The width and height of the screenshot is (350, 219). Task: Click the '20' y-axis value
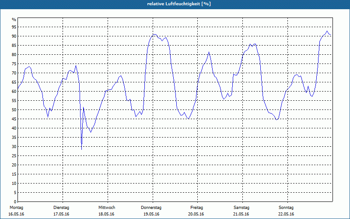pos(14,165)
